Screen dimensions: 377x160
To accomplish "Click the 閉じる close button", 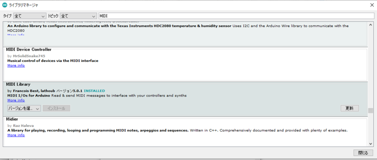I will [x=363, y=153].
